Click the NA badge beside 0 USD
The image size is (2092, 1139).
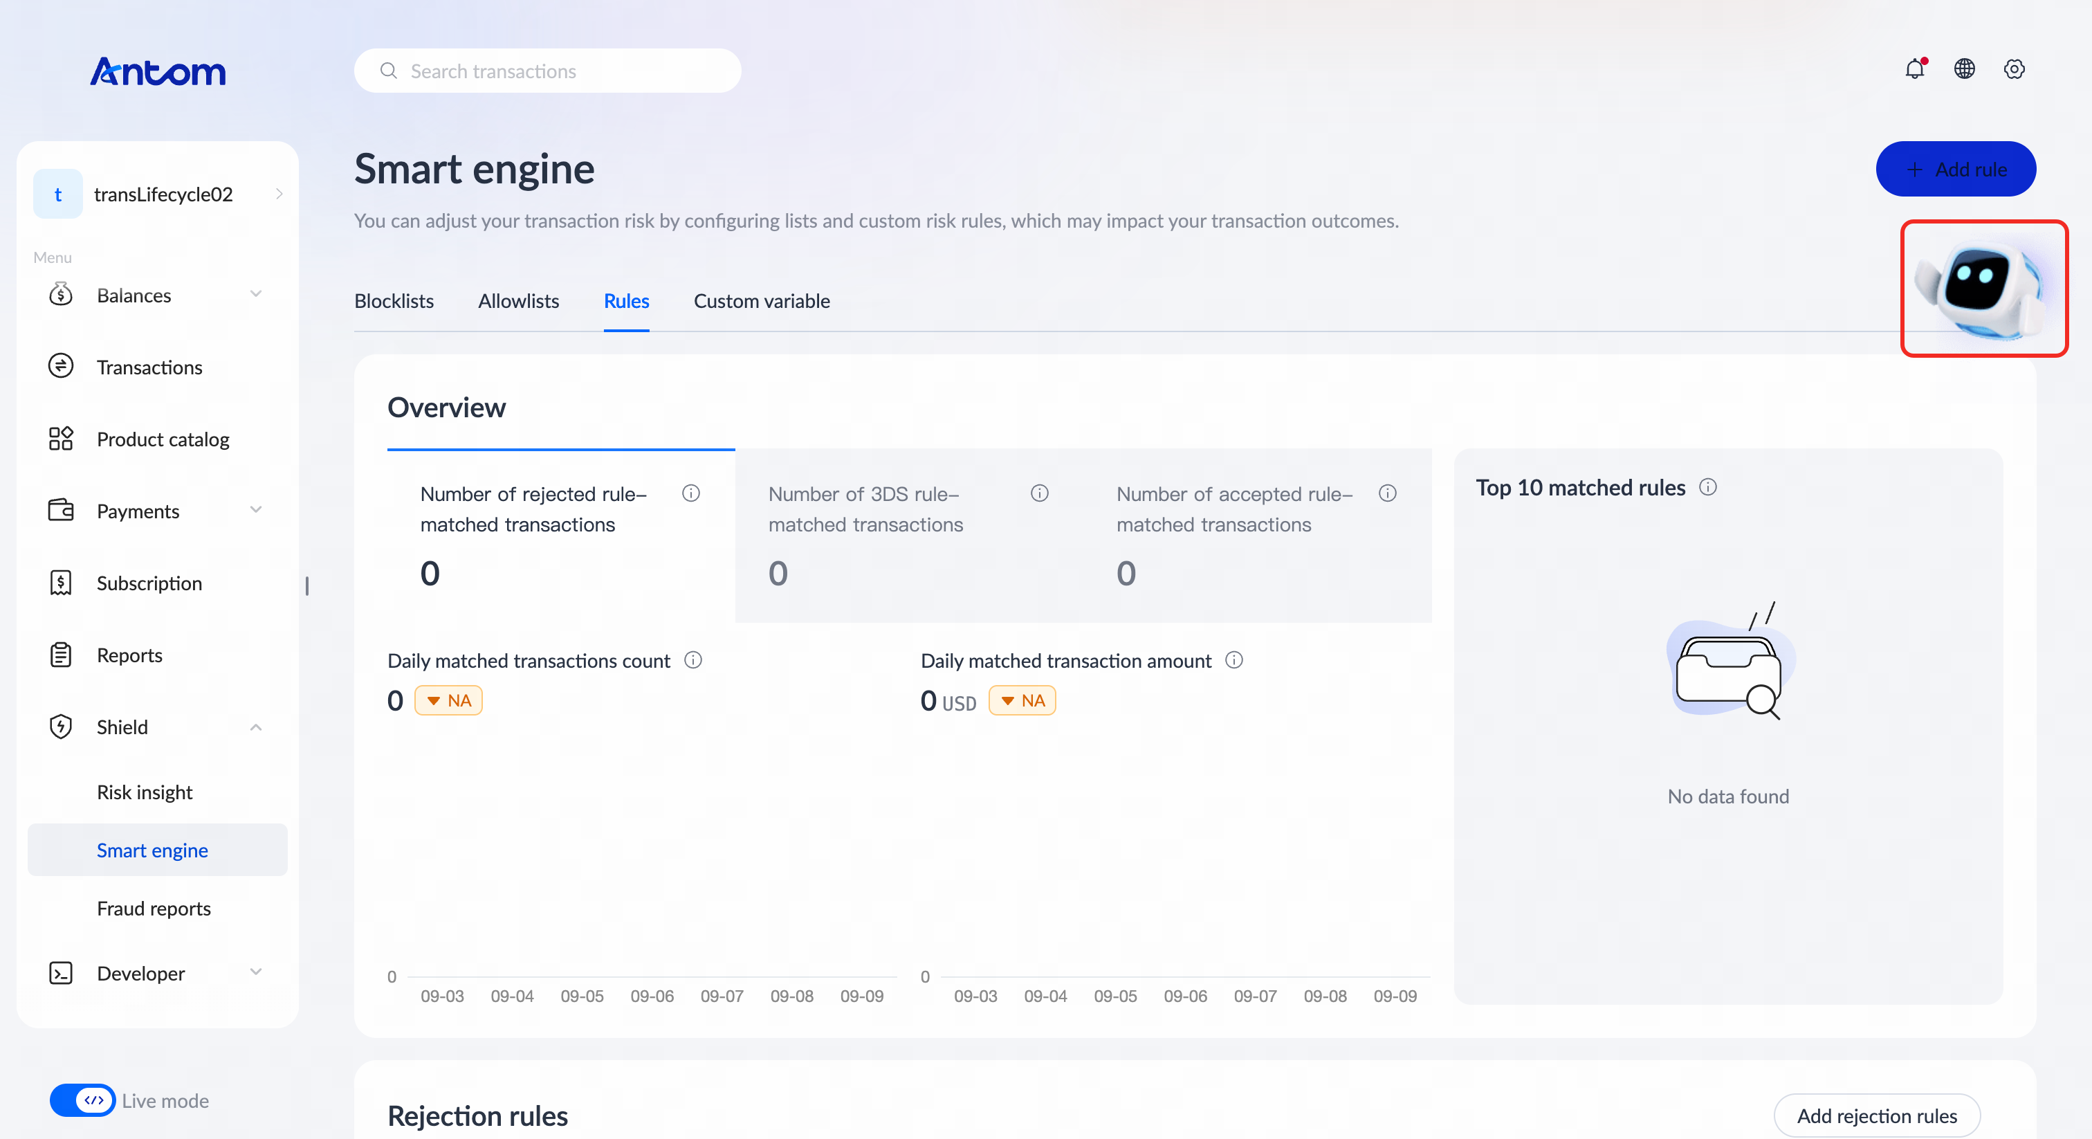1022,700
